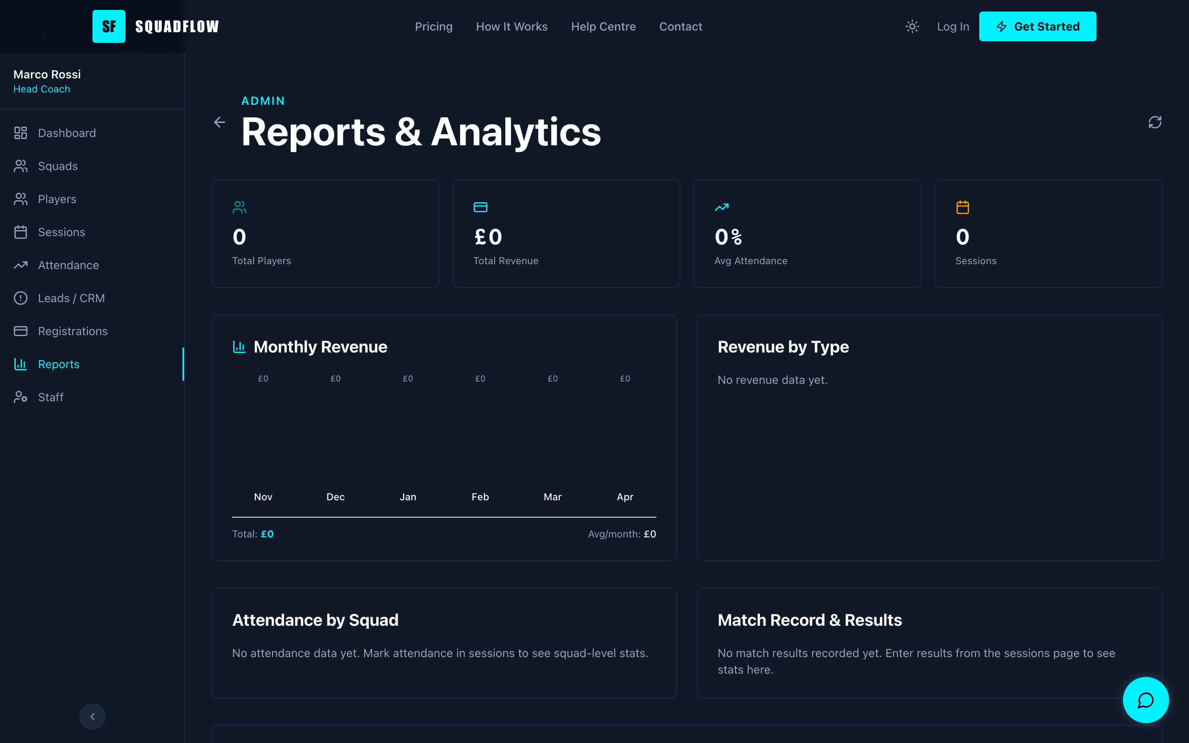
Task: Click the SquadFlow logo
Action: point(155,26)
